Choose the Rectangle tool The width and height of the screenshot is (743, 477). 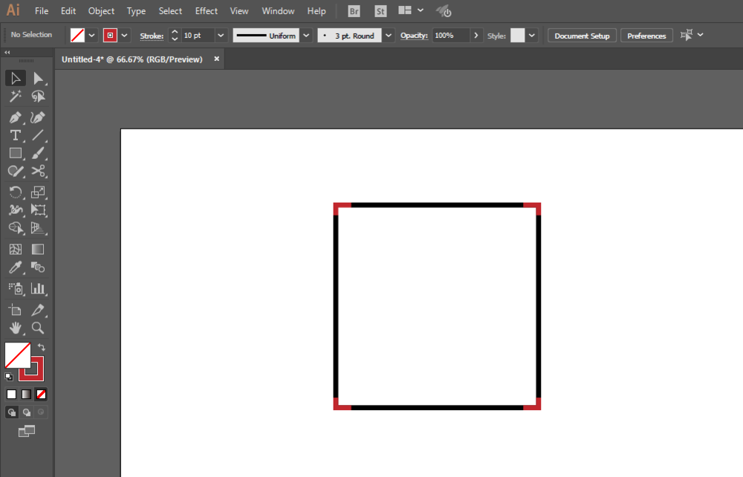click(x=16, y=153)
